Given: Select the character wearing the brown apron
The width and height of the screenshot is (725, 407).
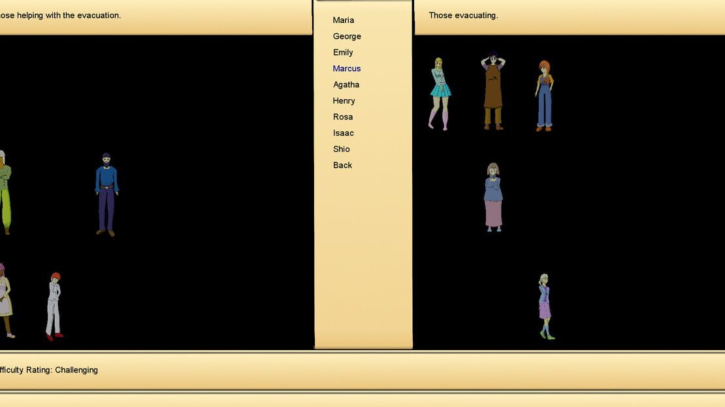Looking at the screenshot, I should click(x=493, y=92).
